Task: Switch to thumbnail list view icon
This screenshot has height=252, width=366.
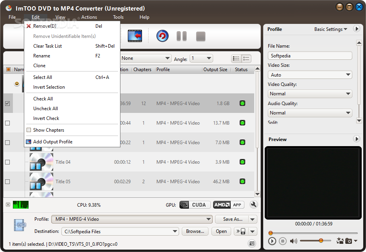Action: [x=246, y=59]
